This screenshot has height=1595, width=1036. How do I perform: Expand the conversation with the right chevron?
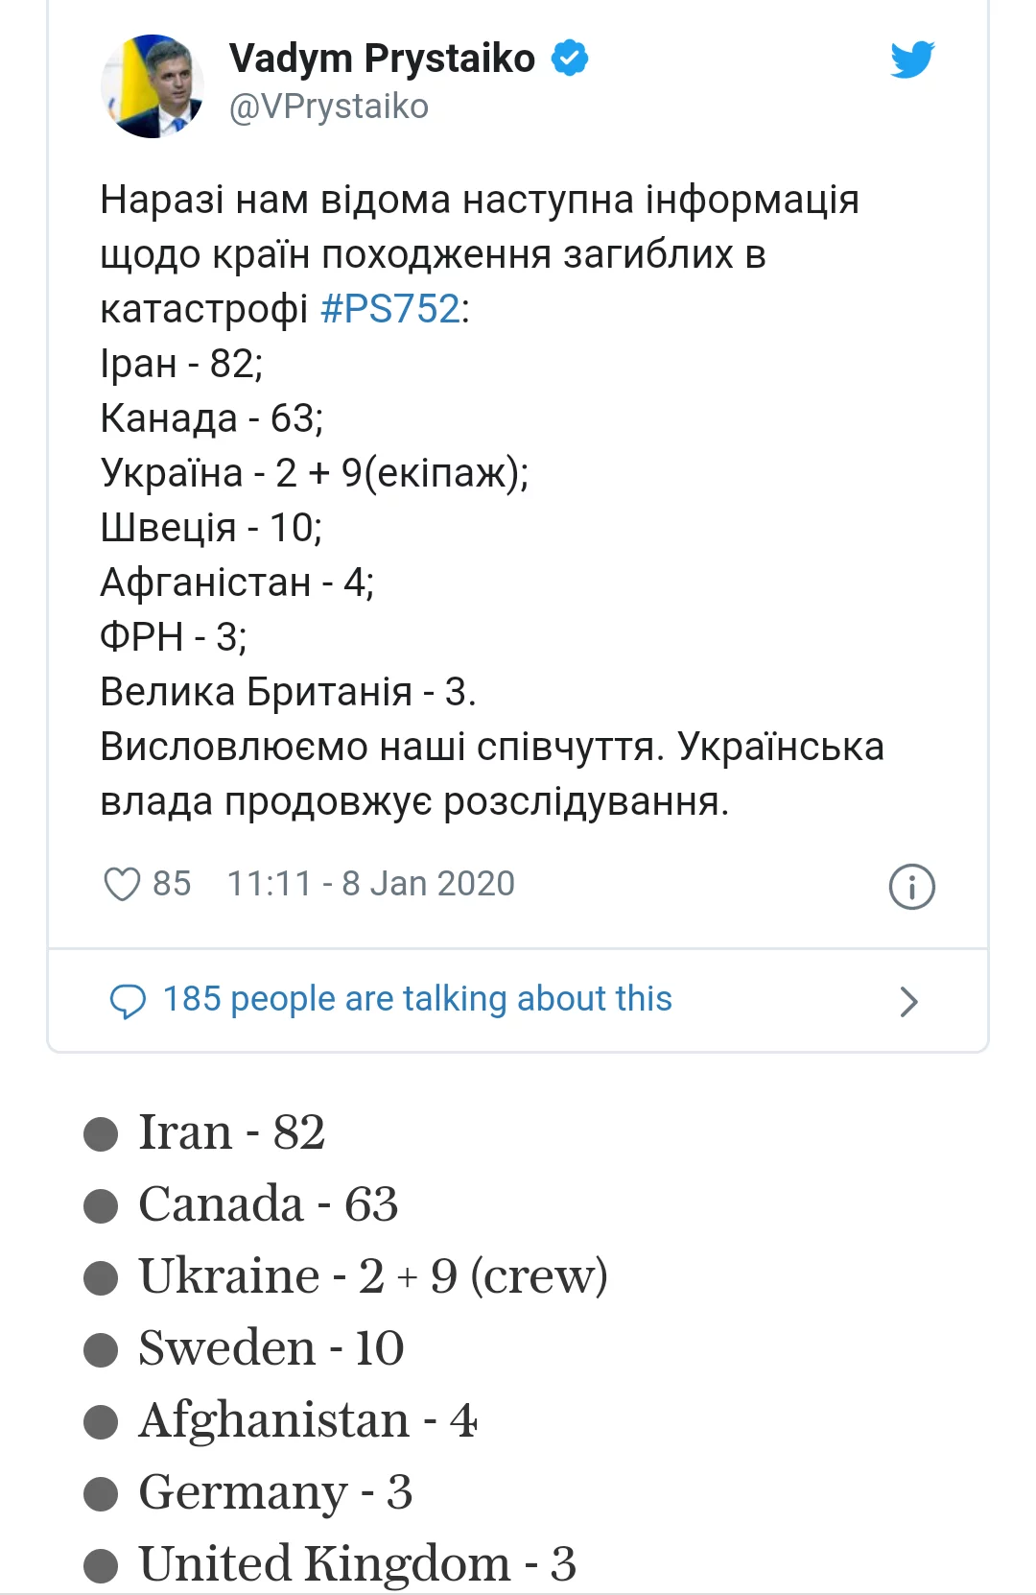click(907, 1002)
